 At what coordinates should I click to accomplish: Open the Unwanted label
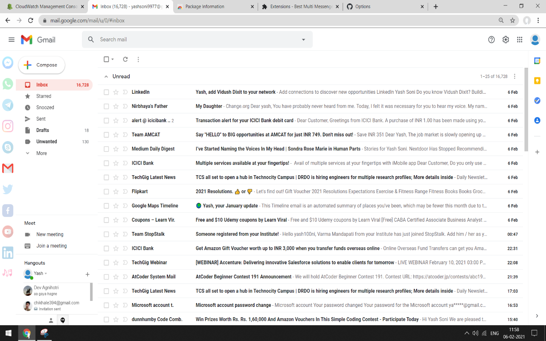pos(54,142)
